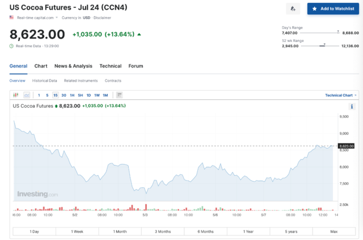The width and height of the screenshot is (363, 240).
Task: Select the area chart type icon
Action: [27, 95]
